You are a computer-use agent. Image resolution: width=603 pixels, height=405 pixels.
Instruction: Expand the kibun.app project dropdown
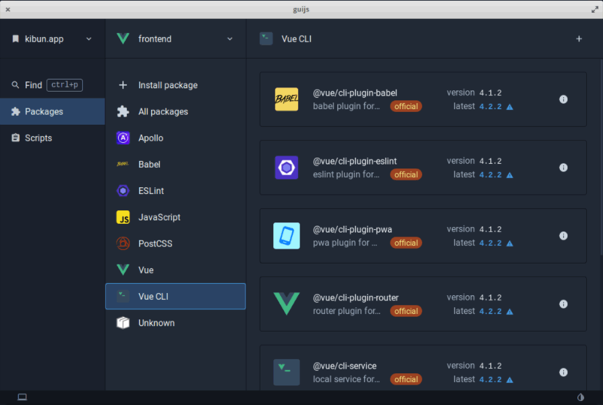tap(88, 39)
